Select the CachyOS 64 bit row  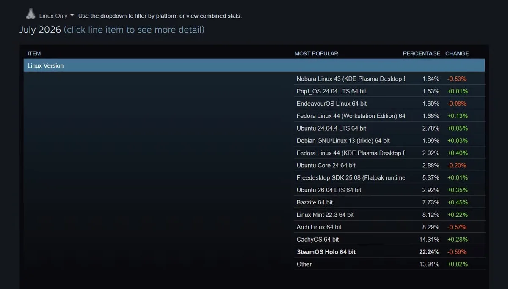389,240
